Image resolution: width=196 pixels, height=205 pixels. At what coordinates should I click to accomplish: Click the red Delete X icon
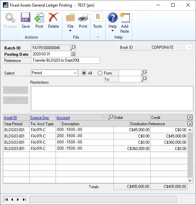pos(53,17)
